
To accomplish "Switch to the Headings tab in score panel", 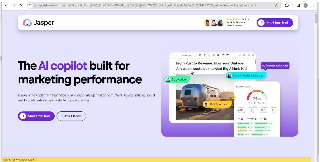I will click(x=251, y=118).
